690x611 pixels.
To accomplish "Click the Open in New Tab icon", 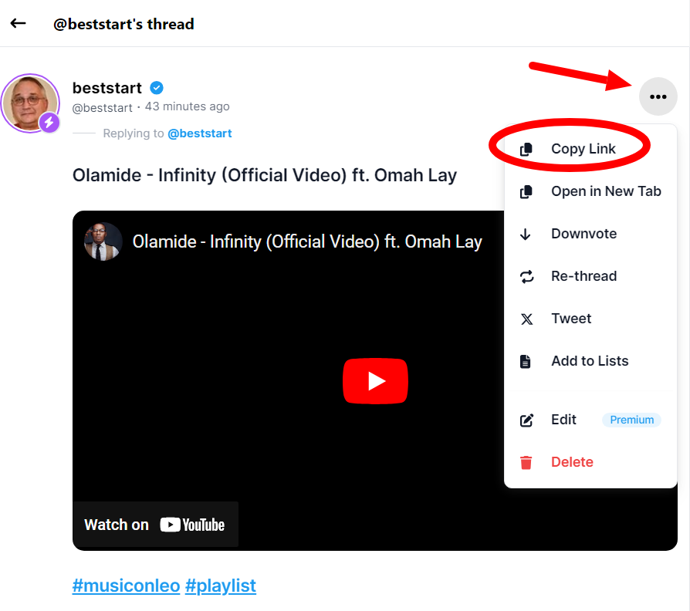I will 526,192.
